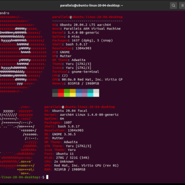Screen dimensions: 185x185
Task: Open the terminal search button
Action: click(173, 6)
